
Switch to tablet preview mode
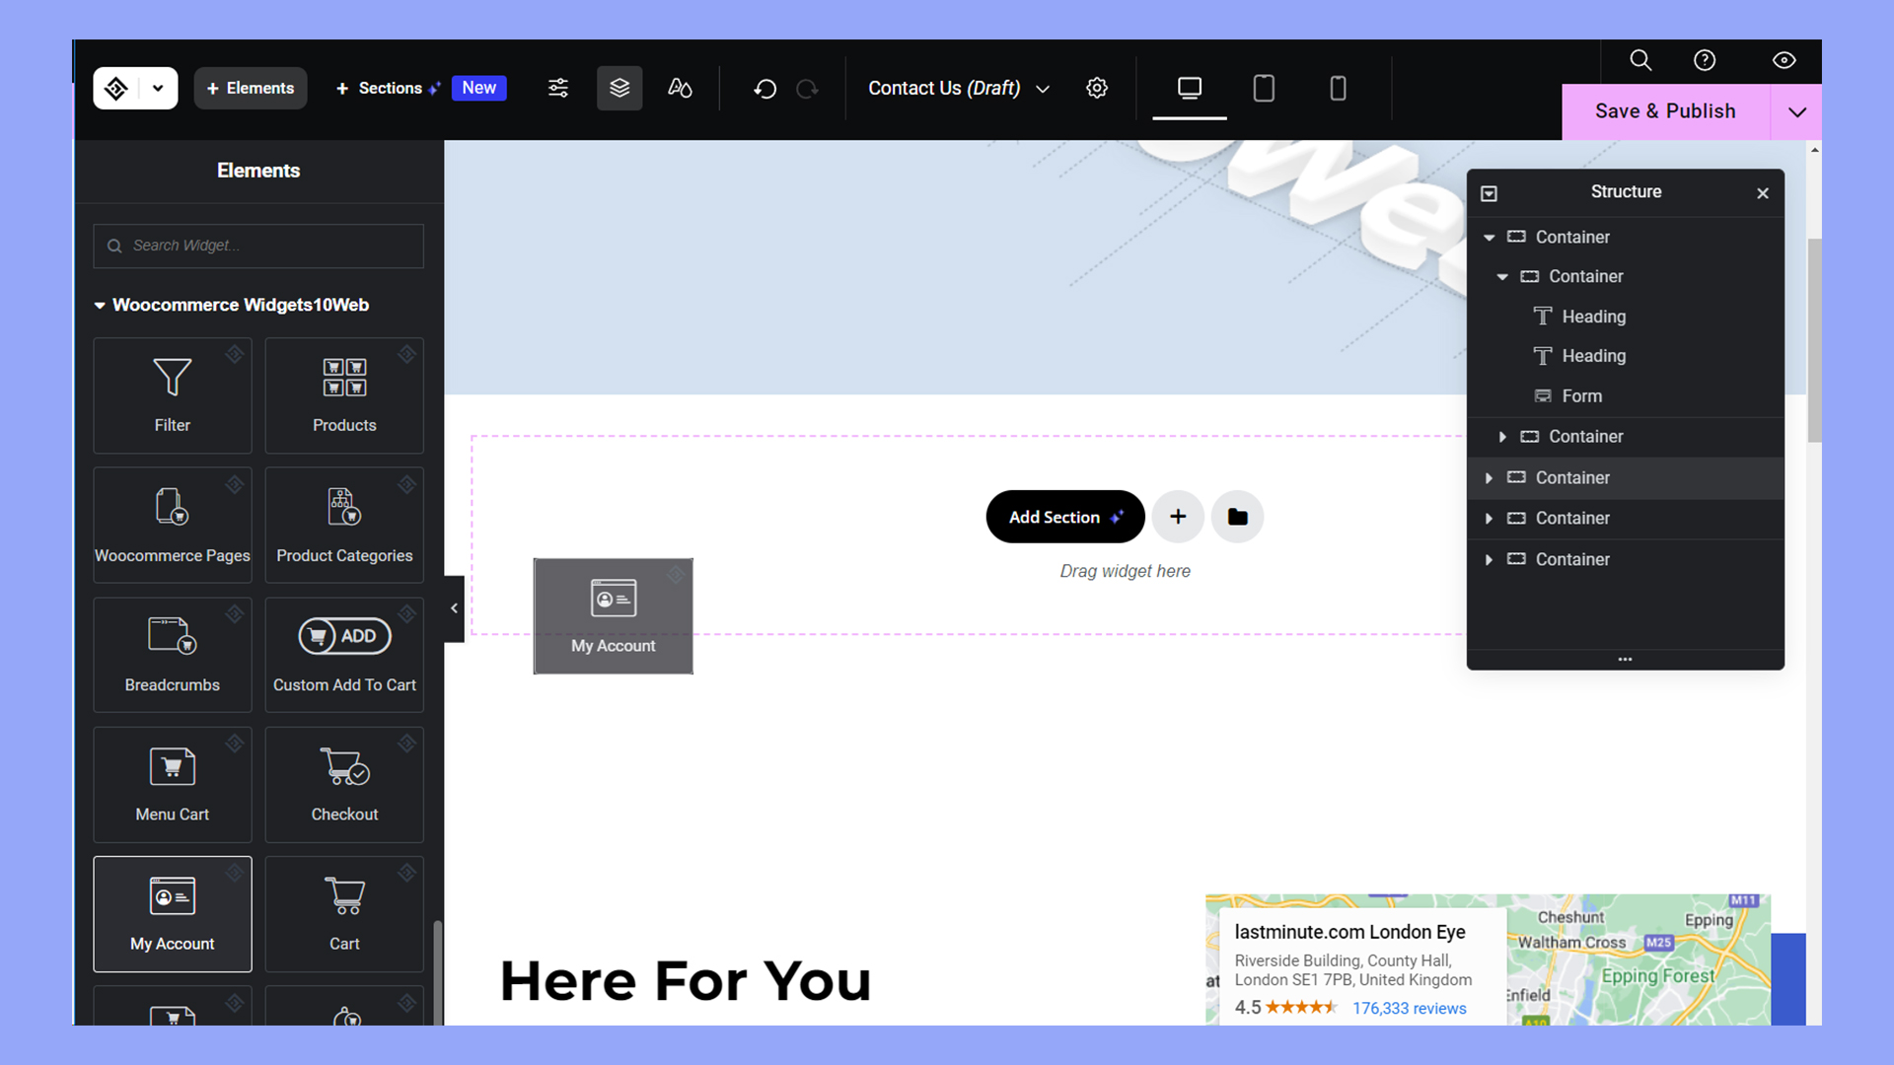click(x=1264, y=88)
